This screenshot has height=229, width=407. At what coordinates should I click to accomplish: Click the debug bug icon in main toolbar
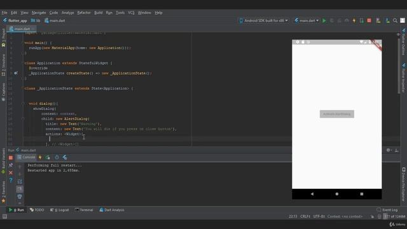click(331, 20)
